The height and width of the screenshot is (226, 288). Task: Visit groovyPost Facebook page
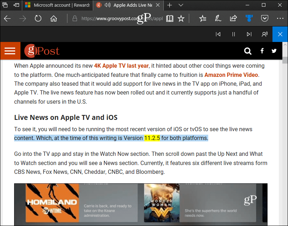[x=262, y=51]
